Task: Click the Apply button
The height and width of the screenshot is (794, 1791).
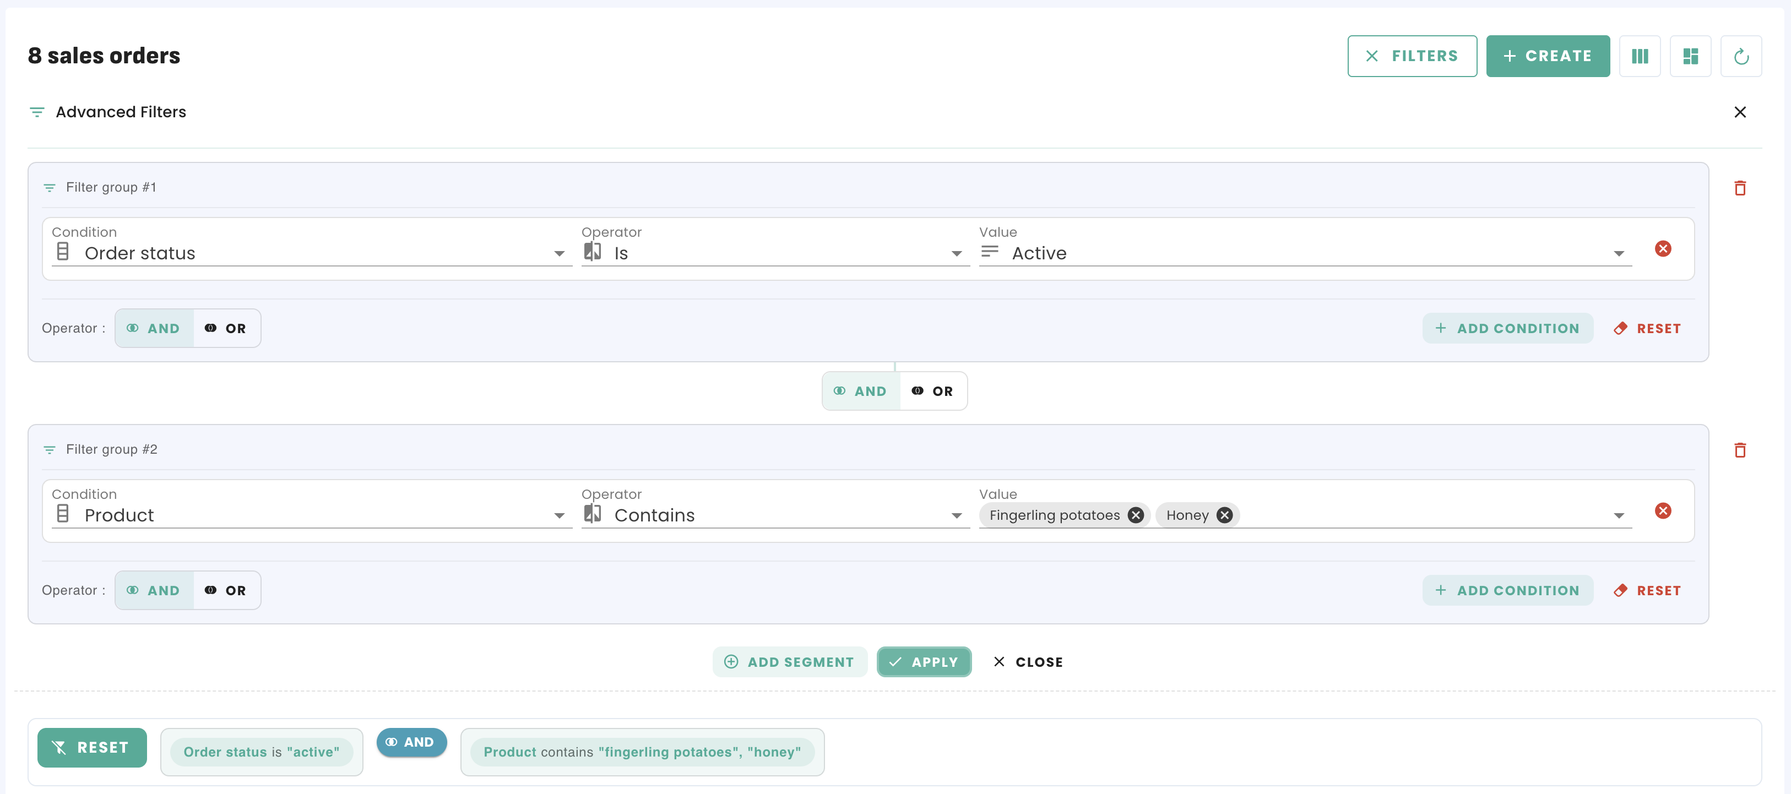Action: tap(923, 662)
